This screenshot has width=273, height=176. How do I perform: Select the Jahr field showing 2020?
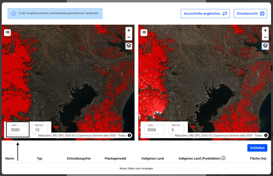(x=18, y=130)
